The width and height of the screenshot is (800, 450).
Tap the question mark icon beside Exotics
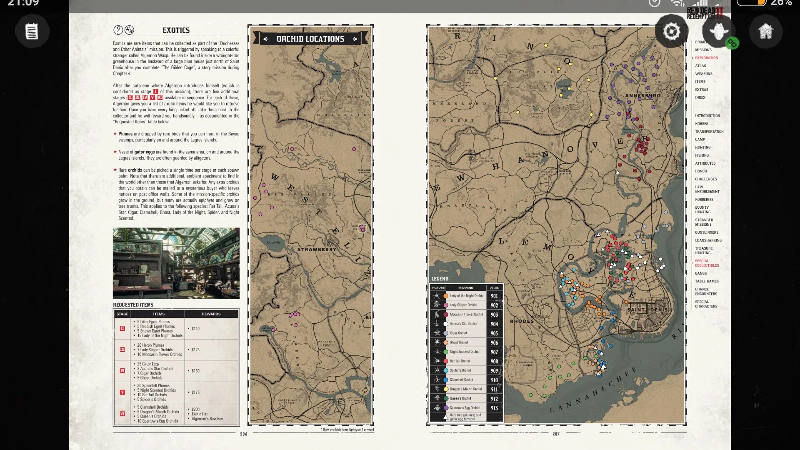118,30
